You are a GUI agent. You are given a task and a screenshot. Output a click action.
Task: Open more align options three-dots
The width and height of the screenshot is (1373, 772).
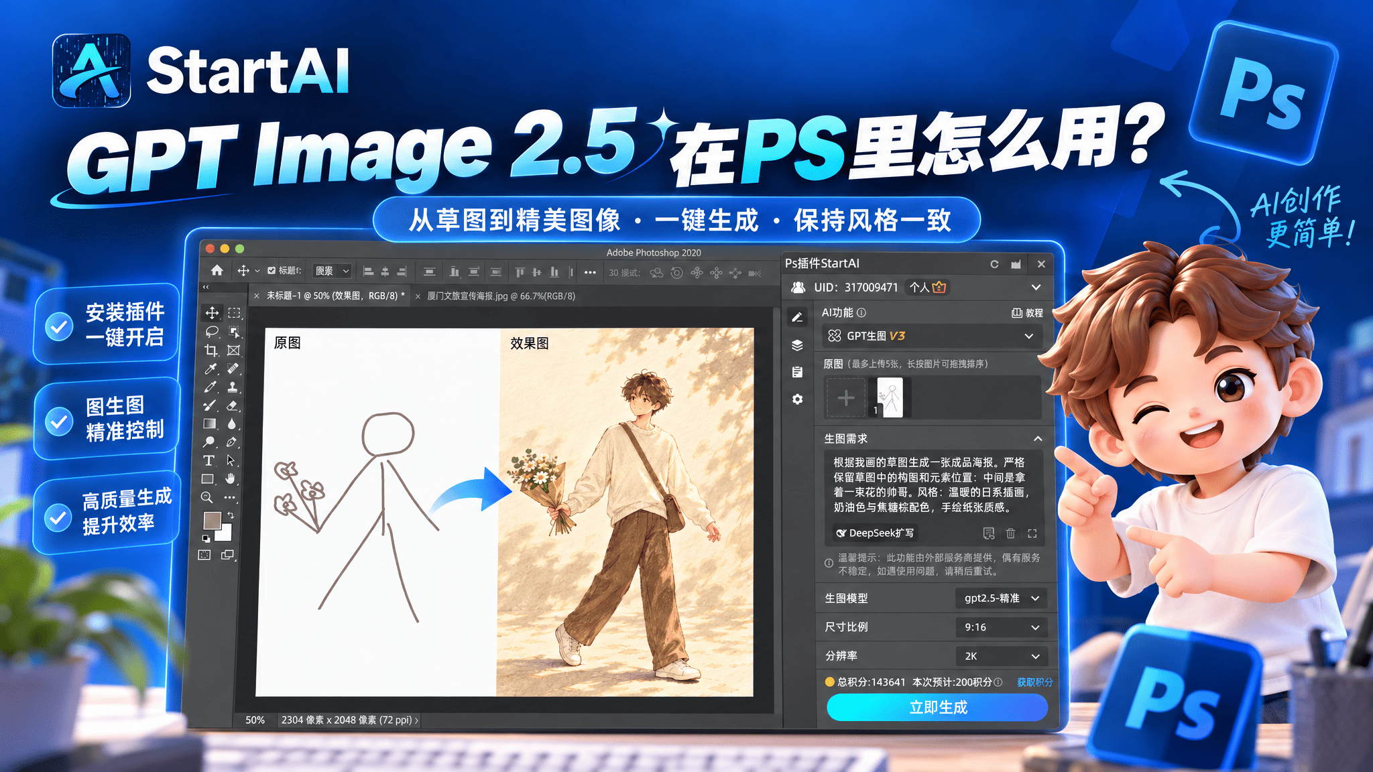point(590,272)
